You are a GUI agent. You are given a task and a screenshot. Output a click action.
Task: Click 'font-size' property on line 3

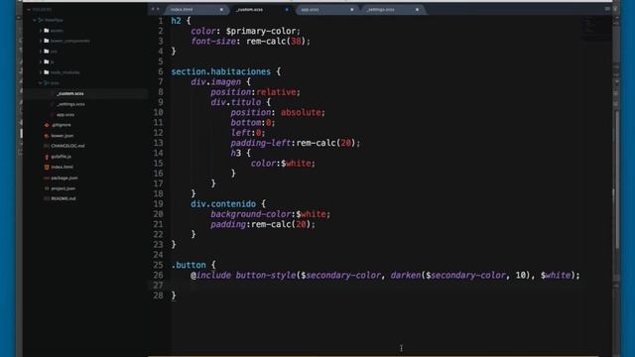(x=213, y=42)
